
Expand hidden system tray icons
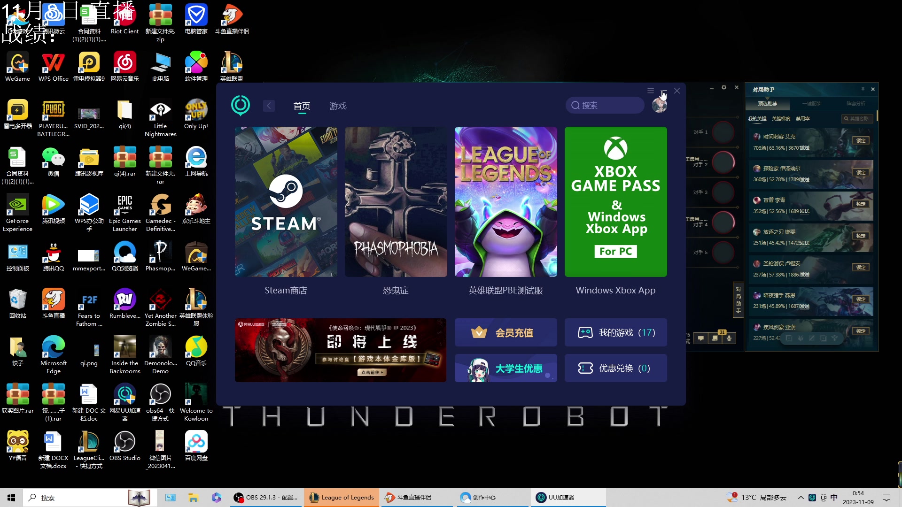click(801, 498)
